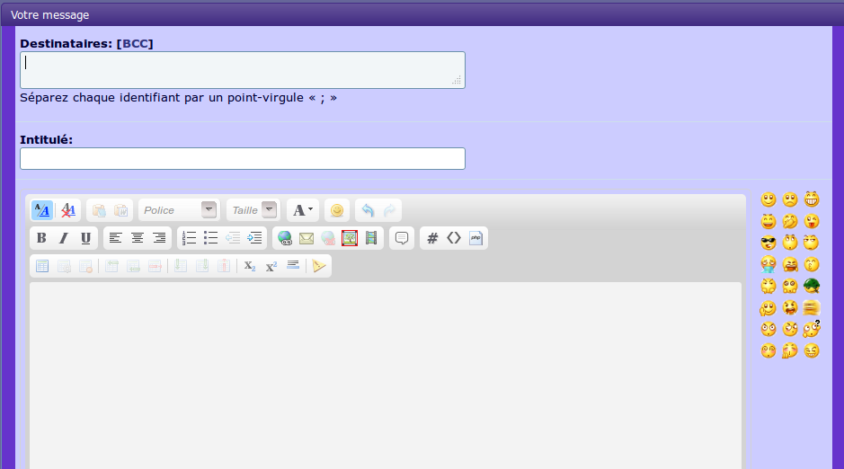Click the PHP code tag icon

click(475, 238)
